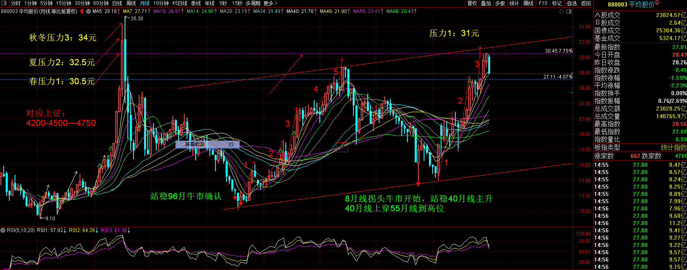The width and height of the screenshot is (687, 270).
Task: Click the 27.11 -4.07% price label
Action: (558, 77)
